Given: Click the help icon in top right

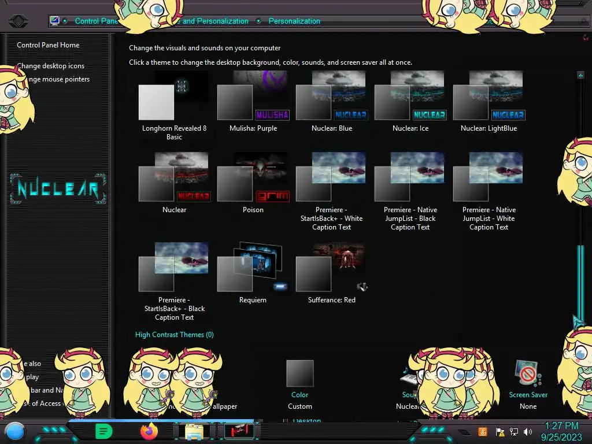Looking at the screenshot, I should click(x=585, y=38).
